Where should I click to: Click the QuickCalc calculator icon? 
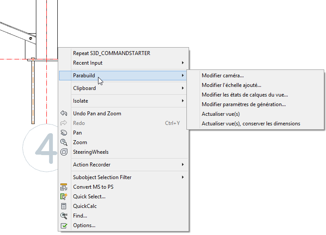[63, 206]
